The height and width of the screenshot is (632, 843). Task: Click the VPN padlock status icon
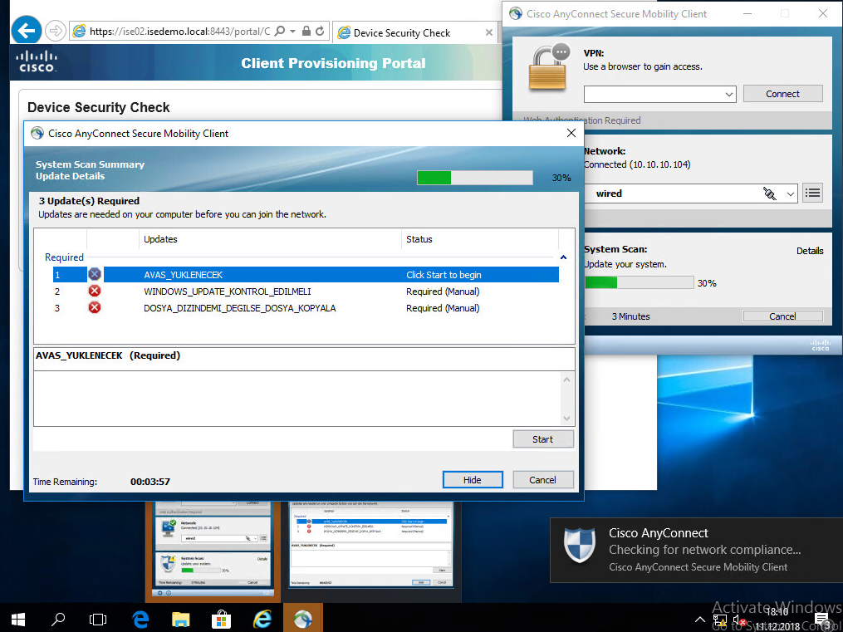point(549,68)
